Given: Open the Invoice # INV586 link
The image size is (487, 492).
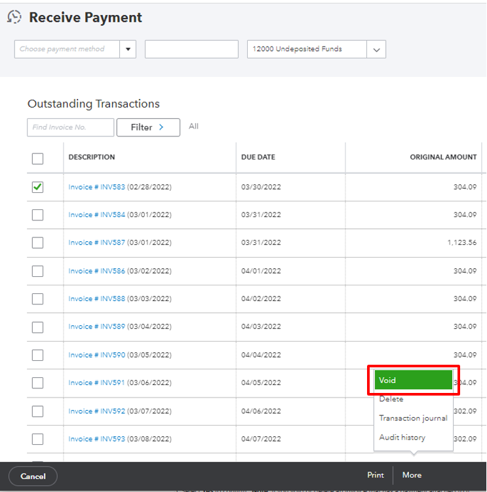Looking at the screenshot, I should pos(96,271).
